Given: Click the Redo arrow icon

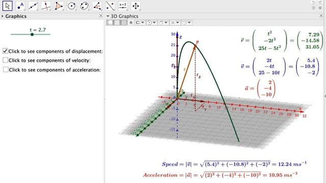Looking at the screenshot, I should (320, 2).
